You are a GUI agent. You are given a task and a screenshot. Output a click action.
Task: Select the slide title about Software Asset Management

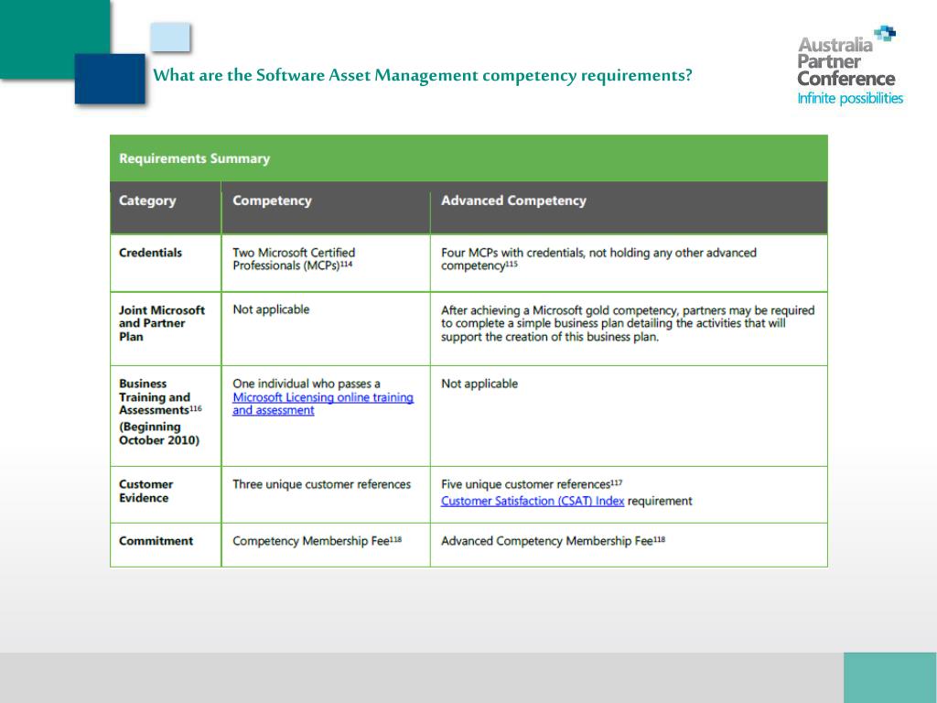pos(423,76)
